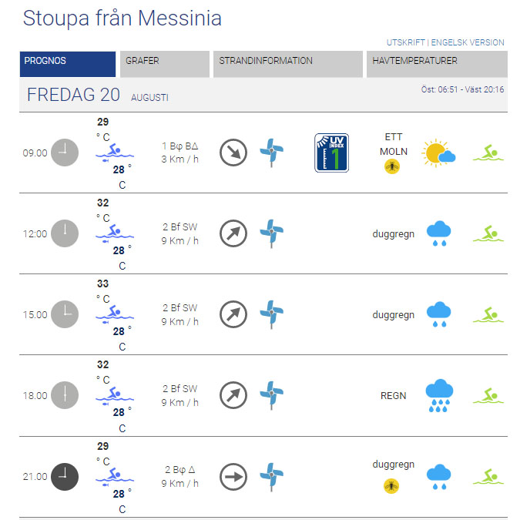Viewport: 520px width, 520px height.
Task: Click the yellow mosquito icon under ETT MOLN
Action: coord(392,166)
